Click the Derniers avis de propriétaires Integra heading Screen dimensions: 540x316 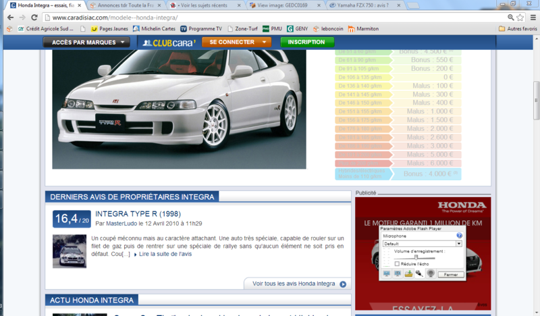(x=132, y=196)
